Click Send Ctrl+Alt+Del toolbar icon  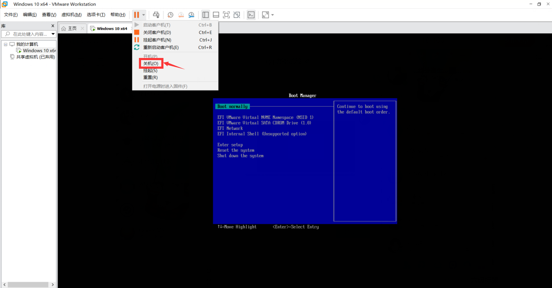click(156, 15)
